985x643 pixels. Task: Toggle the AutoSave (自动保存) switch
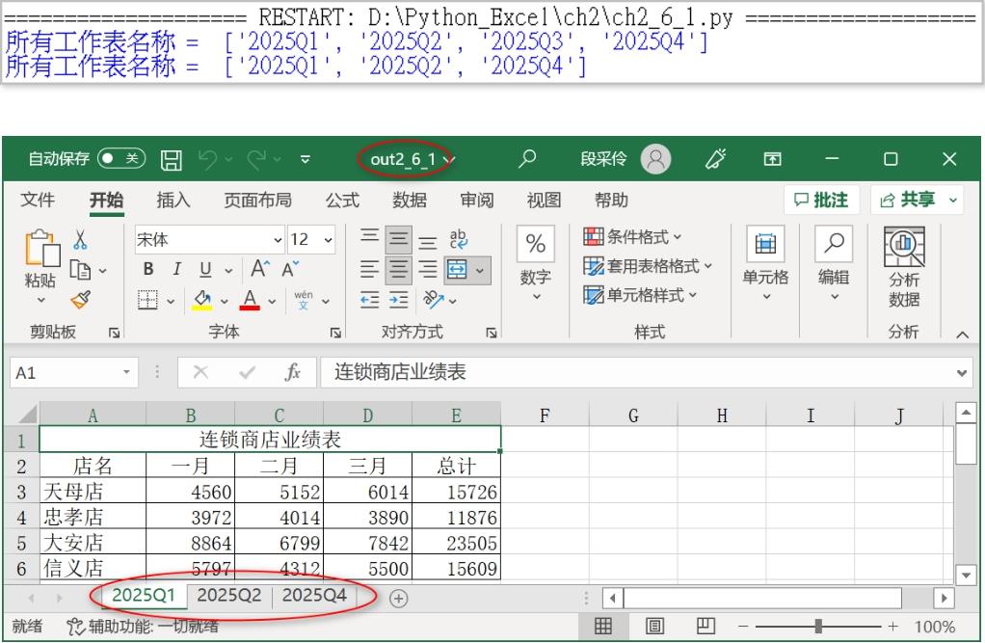pos(121,159)
